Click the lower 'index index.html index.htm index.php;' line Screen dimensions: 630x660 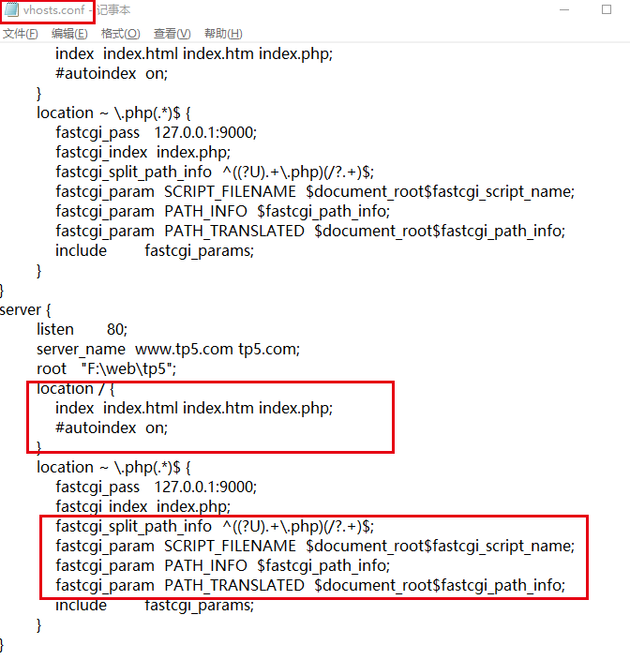point(194,409)
